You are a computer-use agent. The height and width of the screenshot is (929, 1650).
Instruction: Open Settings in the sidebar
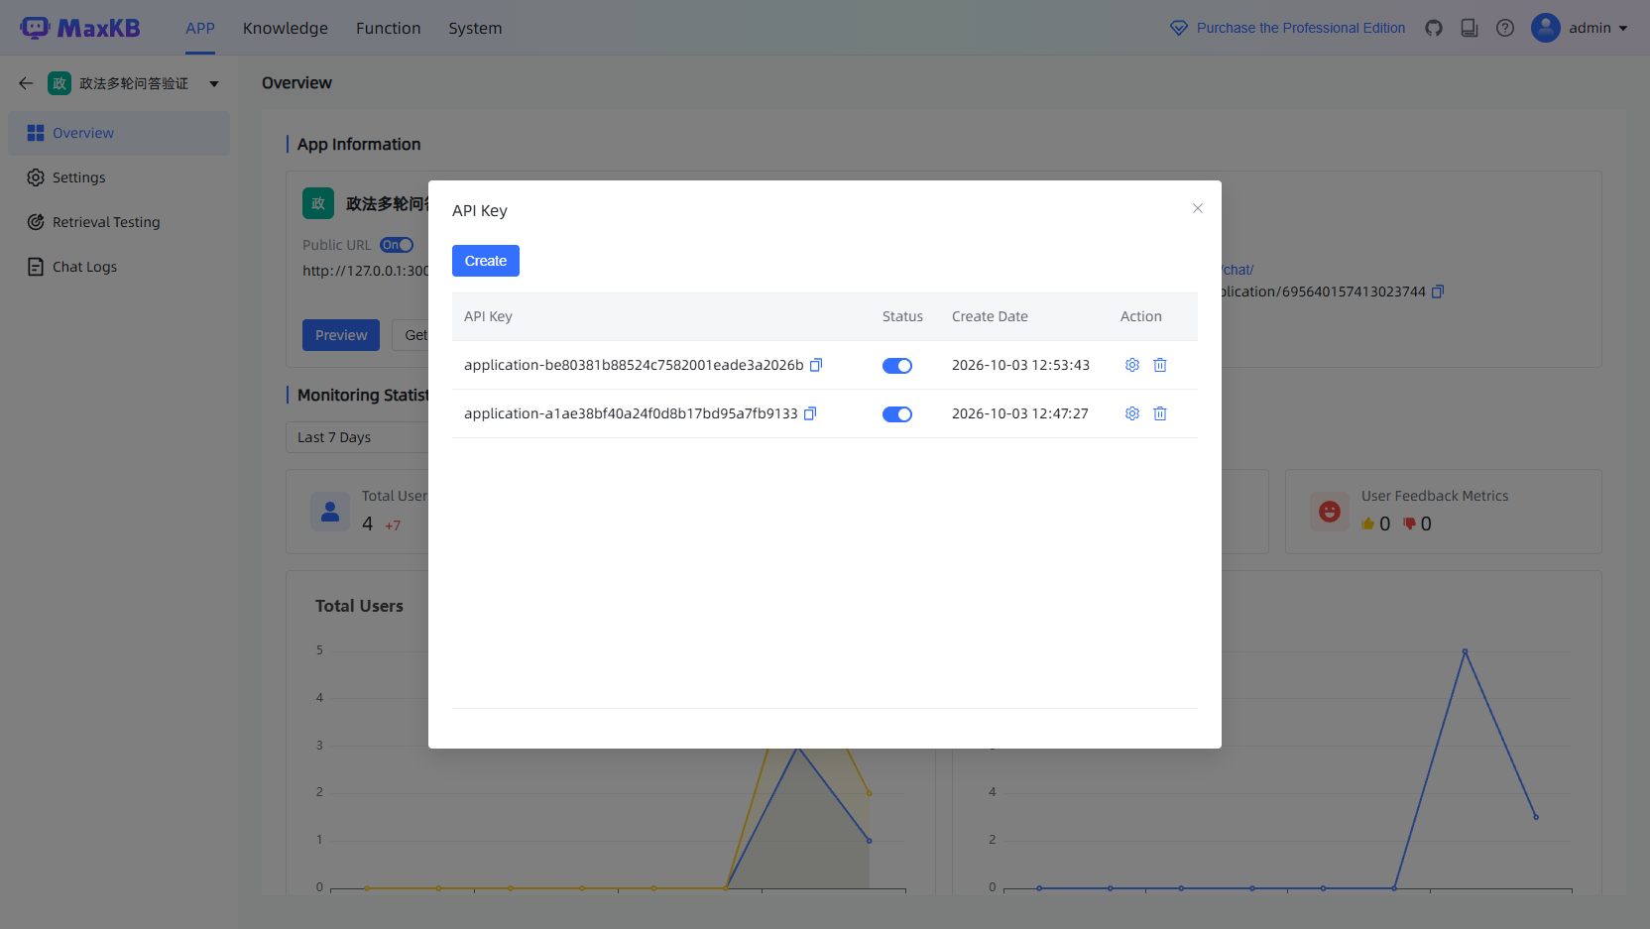point(119,177)
